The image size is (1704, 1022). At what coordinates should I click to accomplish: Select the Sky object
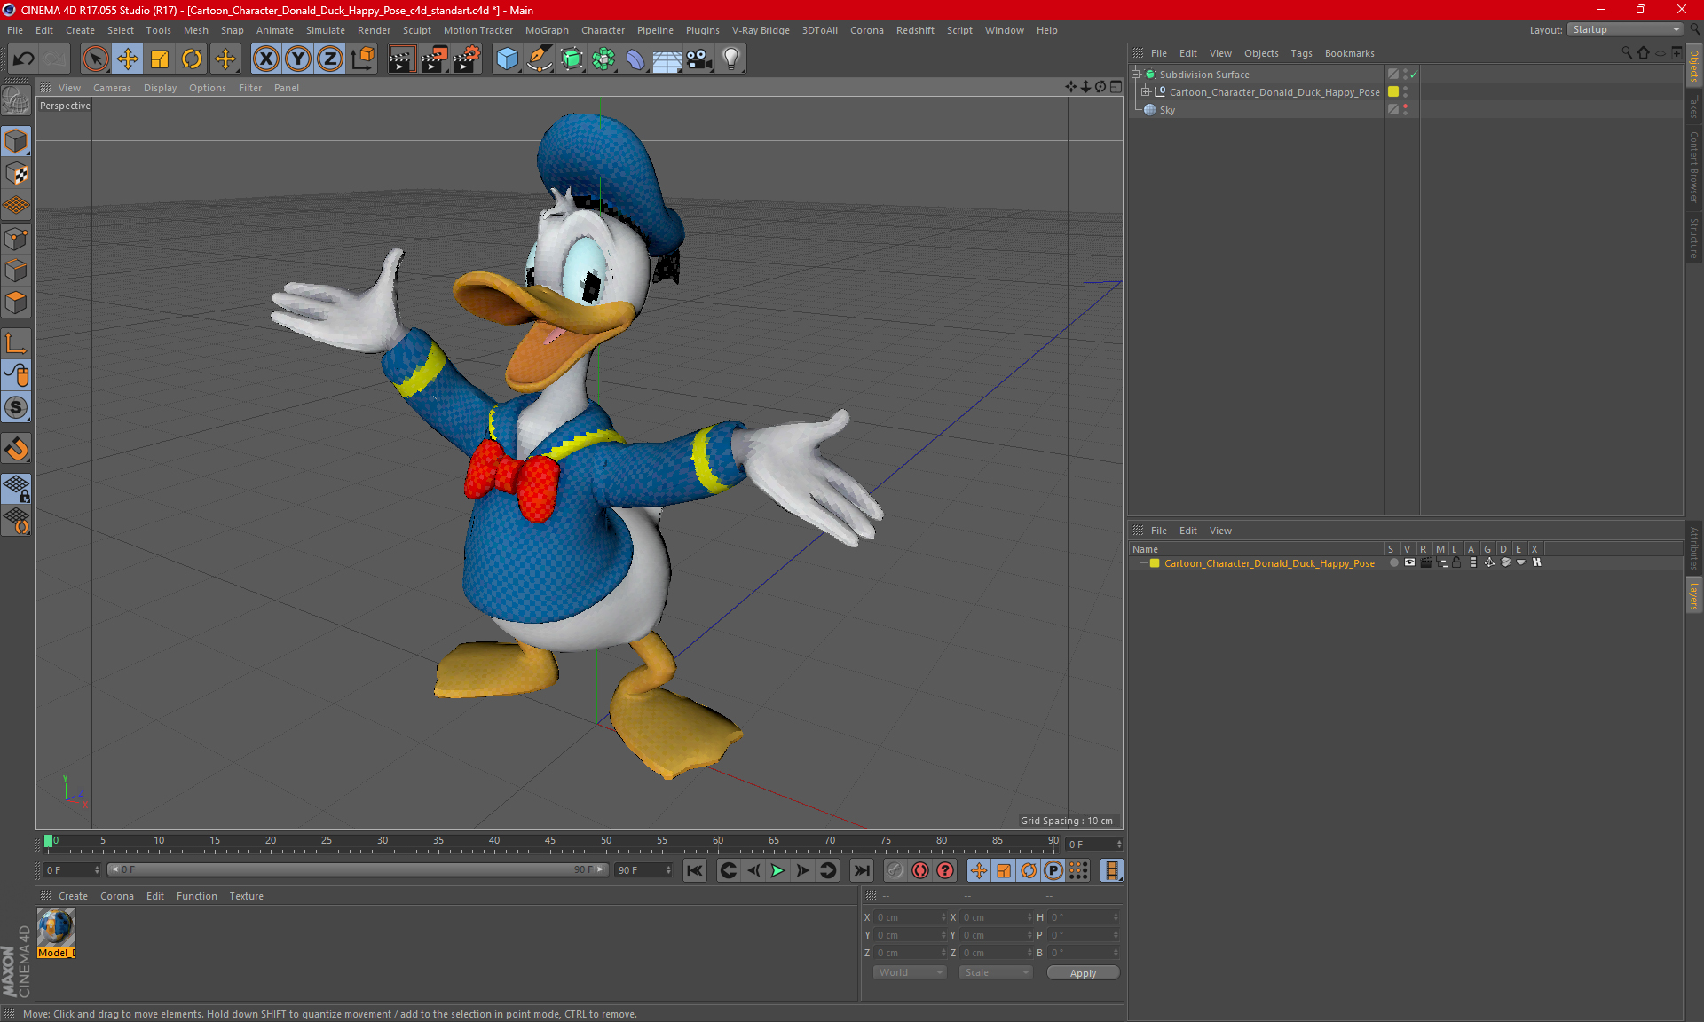(x=1167, y=110)
